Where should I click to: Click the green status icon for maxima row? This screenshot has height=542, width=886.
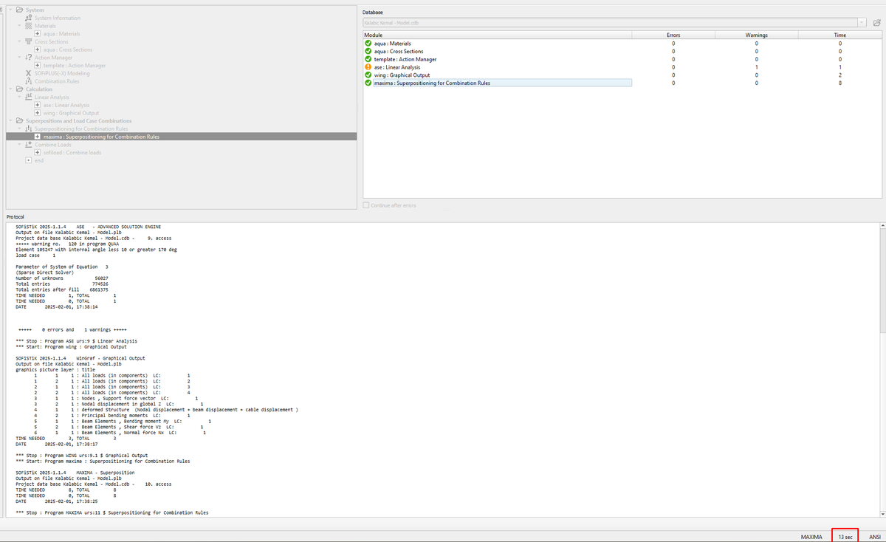coord(368,83)
